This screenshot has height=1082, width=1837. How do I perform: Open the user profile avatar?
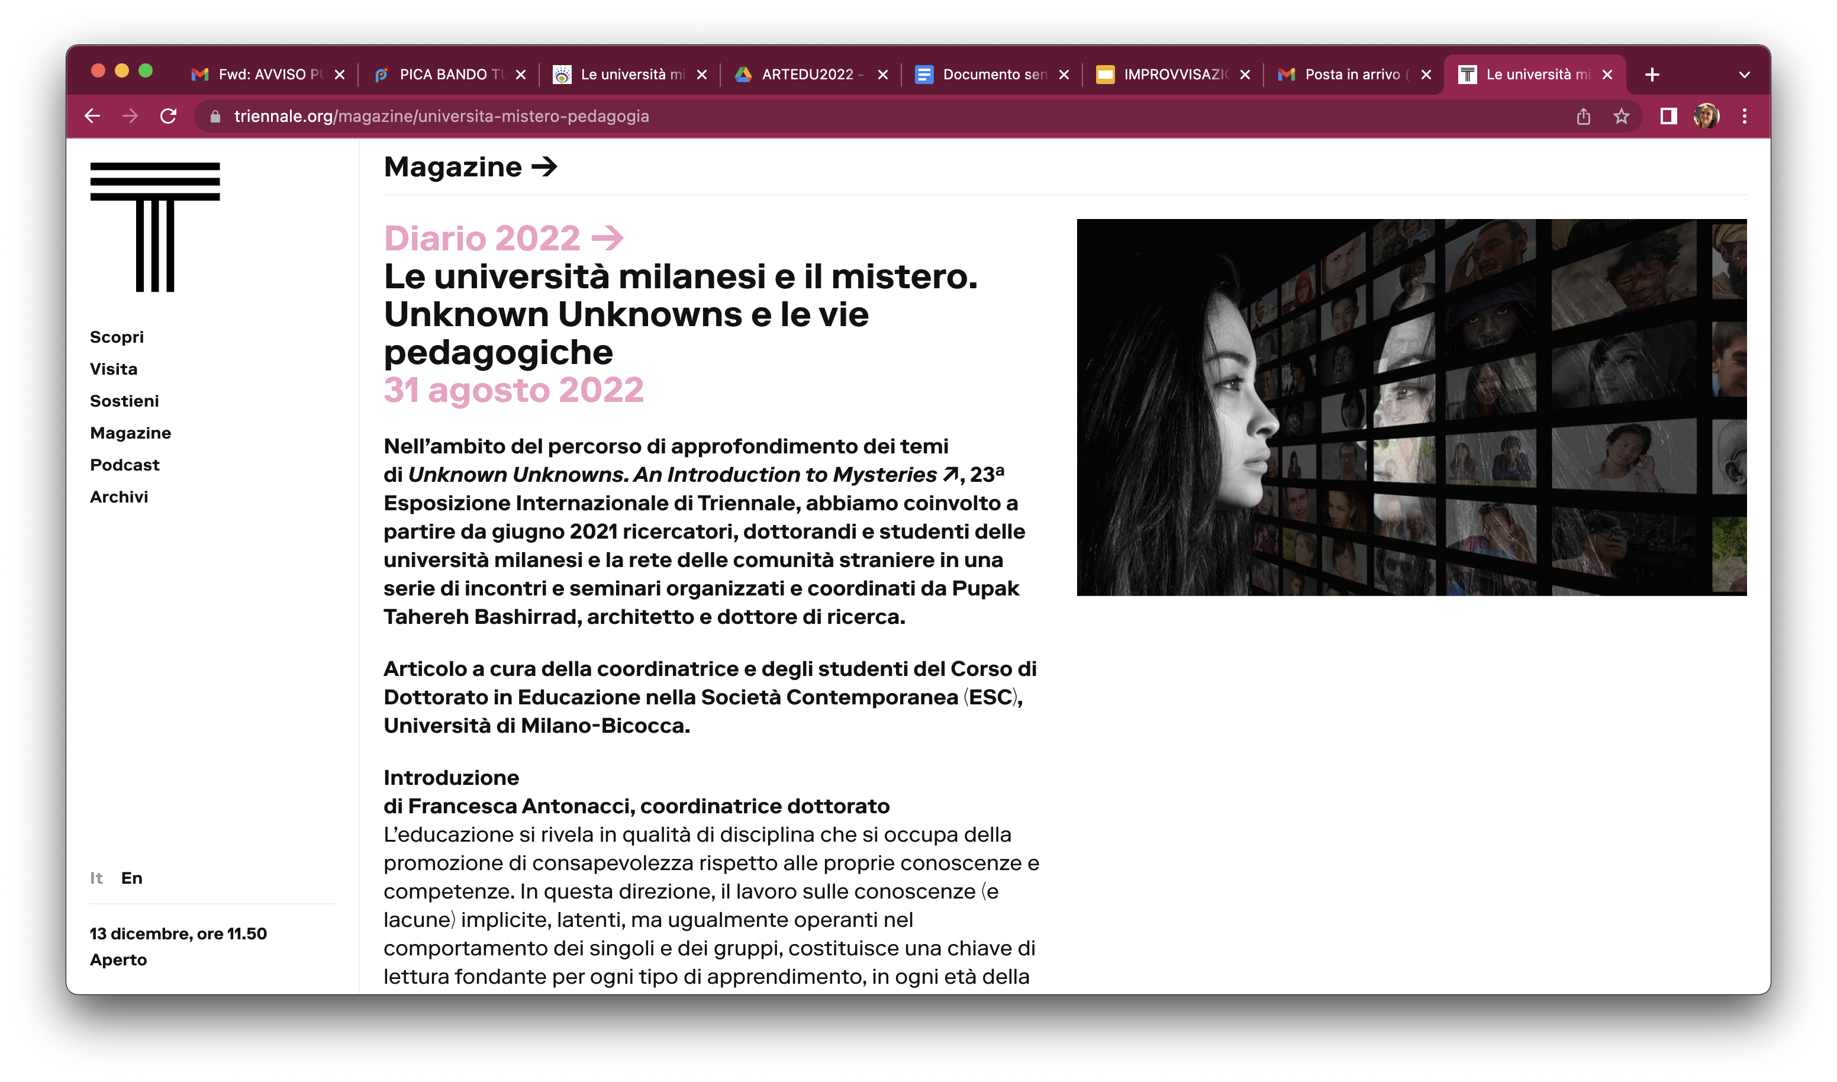(x=1706, y=117)
